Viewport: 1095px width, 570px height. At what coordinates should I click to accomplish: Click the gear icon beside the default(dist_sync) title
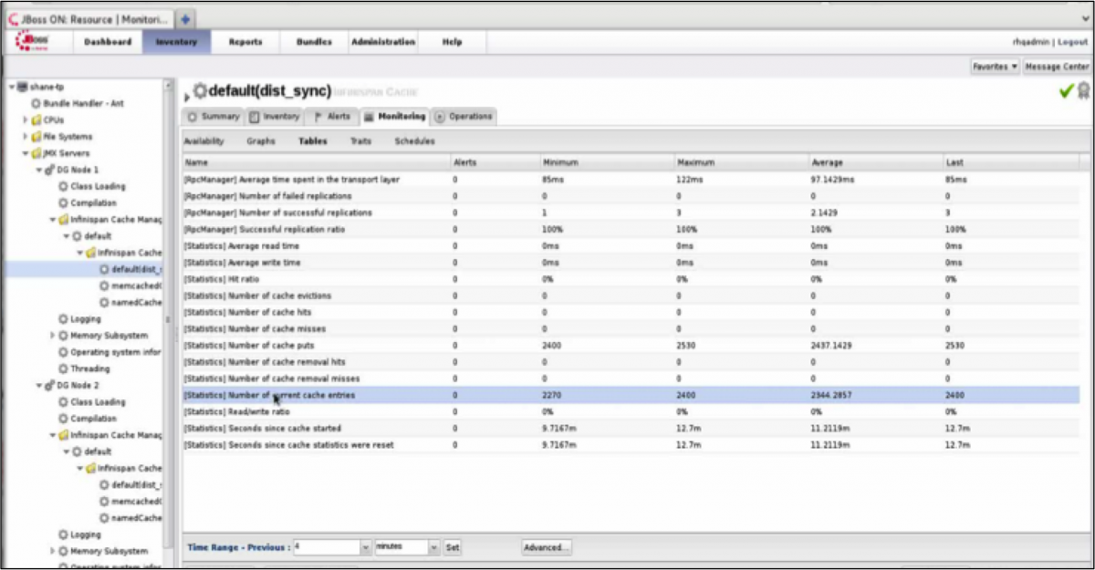pos(200,91)
